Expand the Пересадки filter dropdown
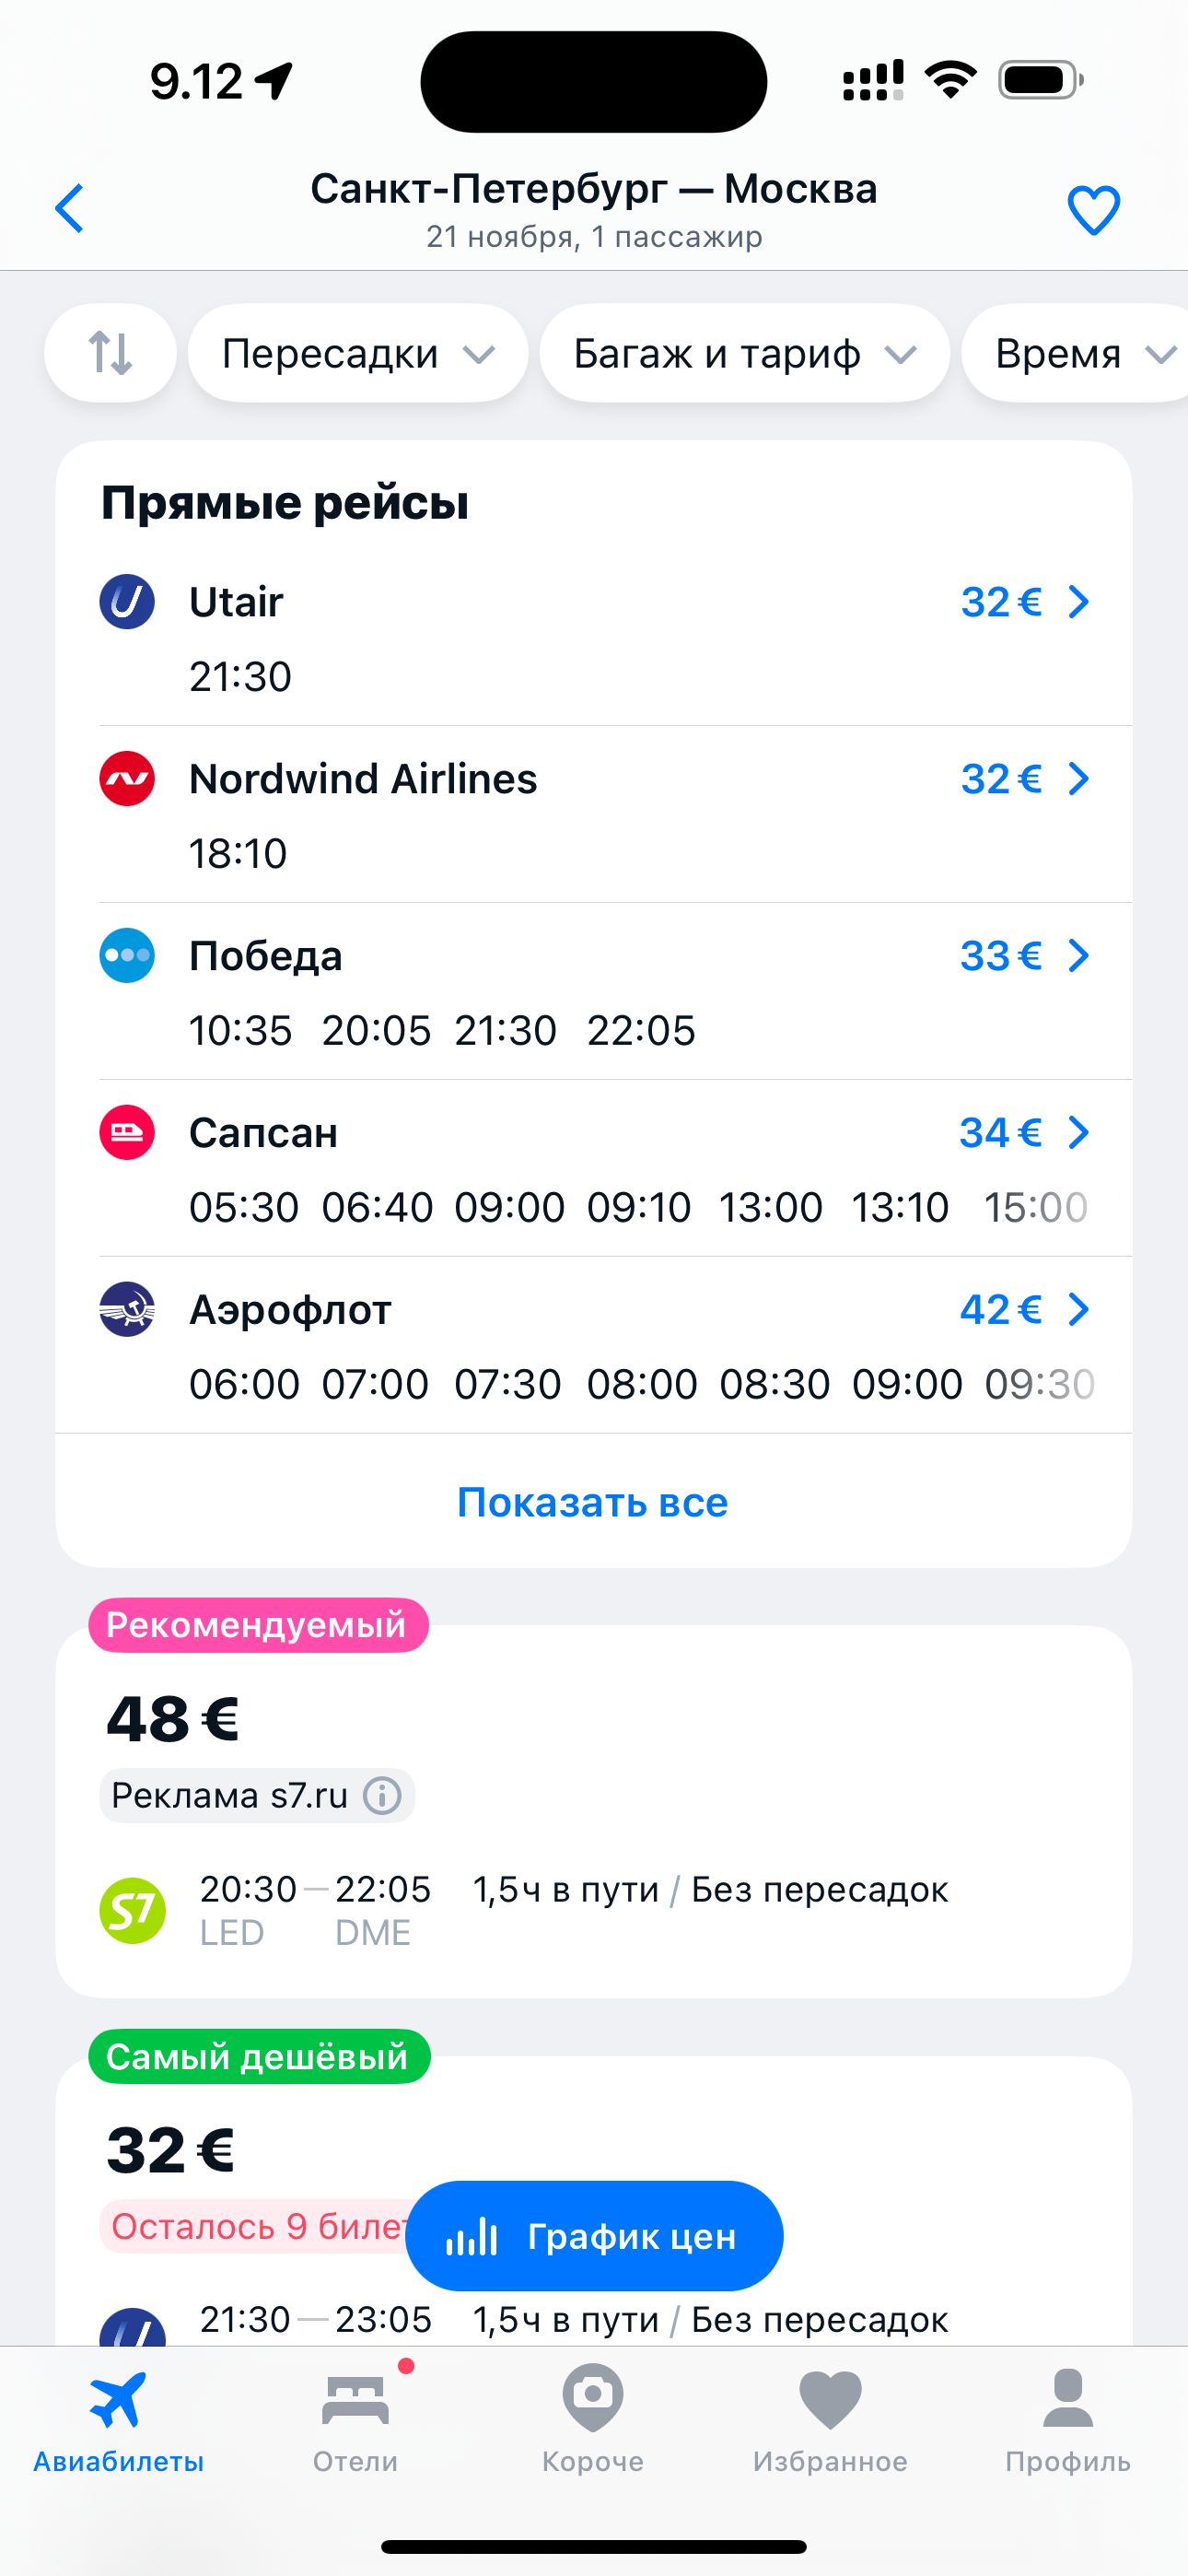 pos(357,354)
